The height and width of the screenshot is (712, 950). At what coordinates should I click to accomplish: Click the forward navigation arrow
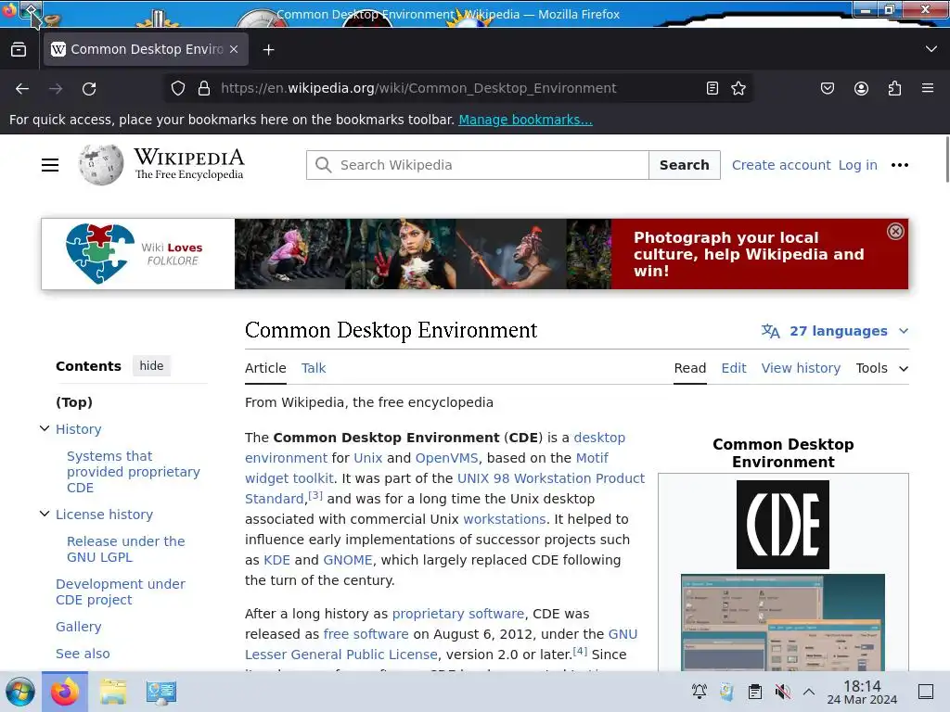pos(56,88)
